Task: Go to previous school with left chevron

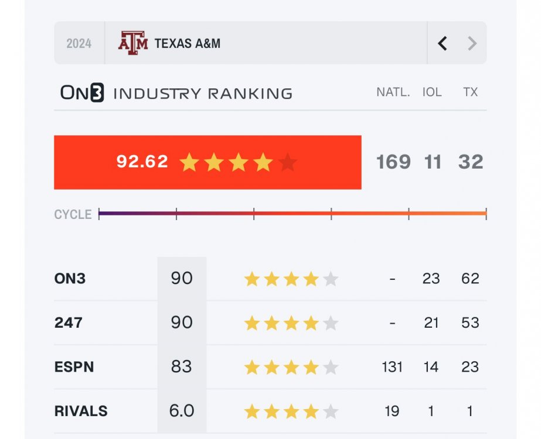Action: point(443,43)
